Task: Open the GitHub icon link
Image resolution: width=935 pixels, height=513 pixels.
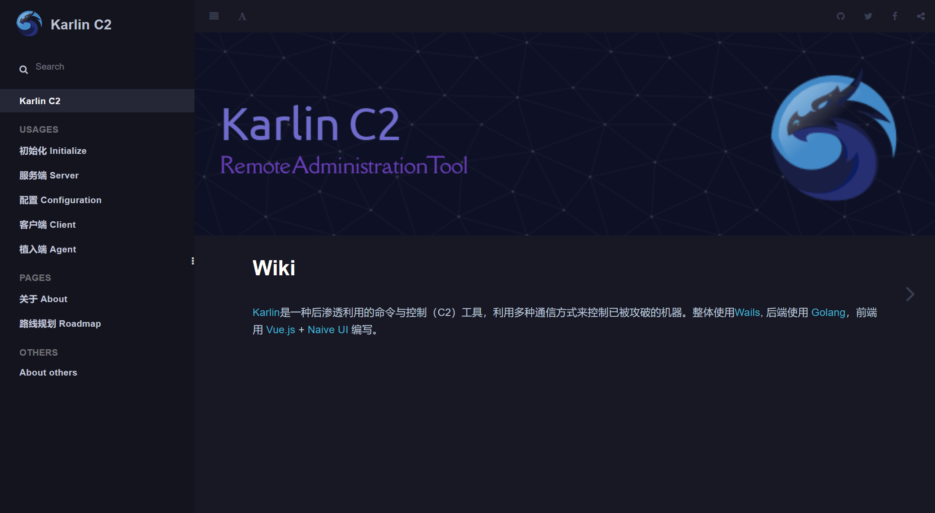Action: point(840,16)
